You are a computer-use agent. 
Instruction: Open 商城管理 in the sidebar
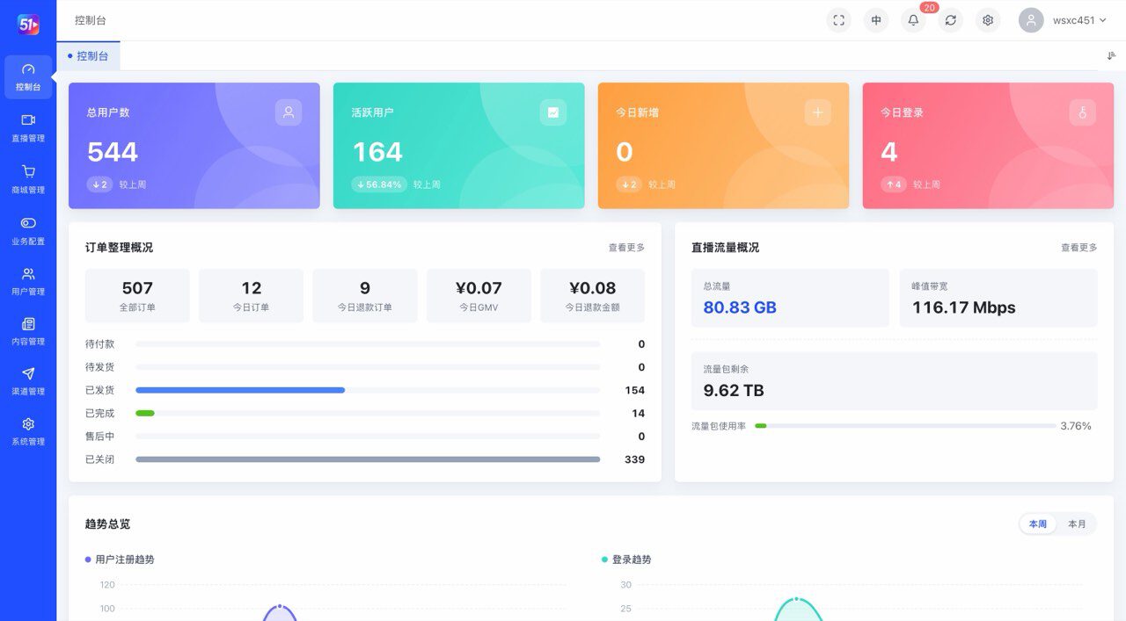tap(28, 179)
